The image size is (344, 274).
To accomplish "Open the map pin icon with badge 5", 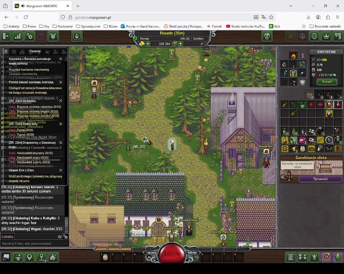I will tap(41, 257).
